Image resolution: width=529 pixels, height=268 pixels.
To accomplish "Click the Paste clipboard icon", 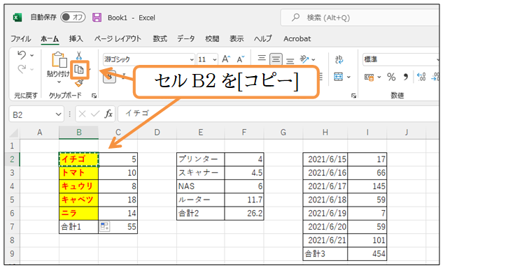I will (59, 59).
